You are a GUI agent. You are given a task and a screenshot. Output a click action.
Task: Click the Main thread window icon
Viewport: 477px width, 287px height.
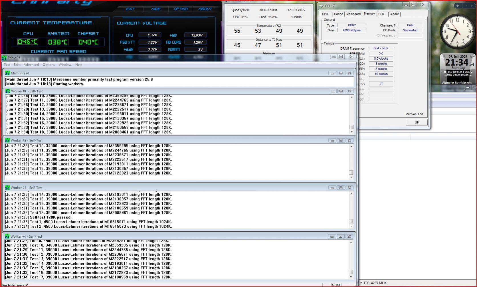[7, 73]
